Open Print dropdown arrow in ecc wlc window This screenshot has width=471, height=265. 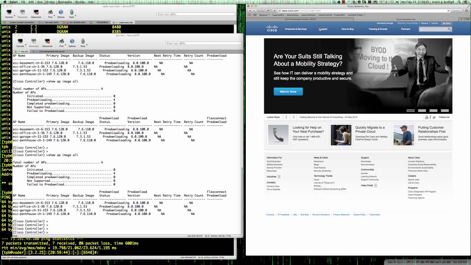pyautogui.click(x=66, y=45)
